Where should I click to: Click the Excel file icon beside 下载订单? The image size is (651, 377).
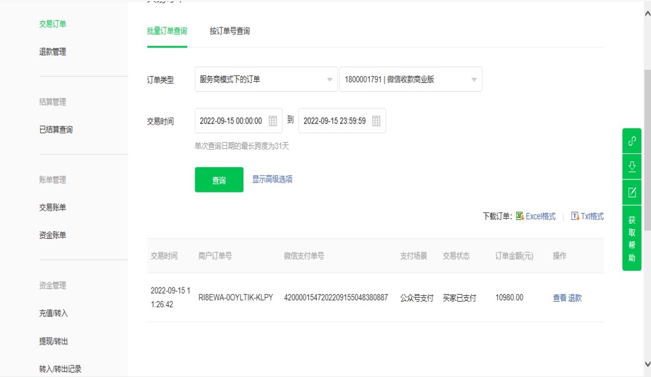click(519, 216)
